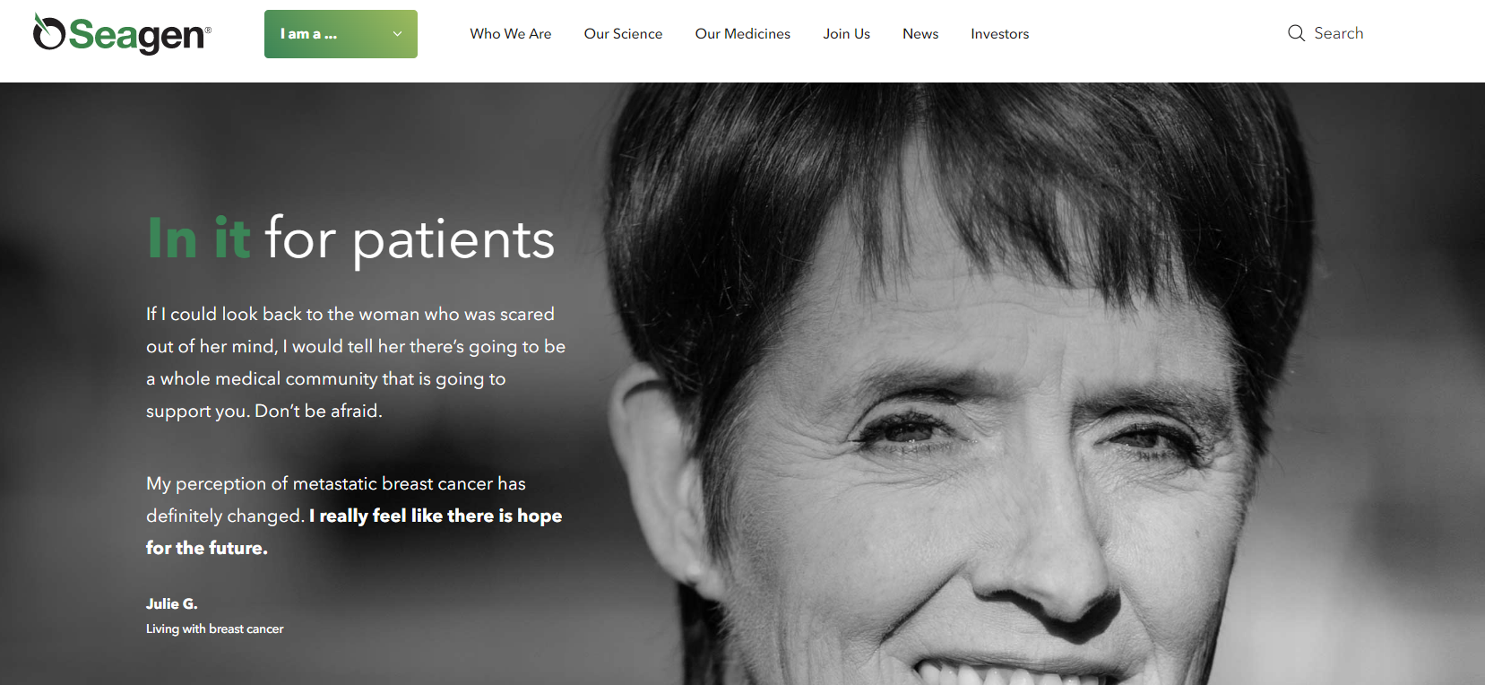Click the search magnifier icon
Viewport: 1485px width, 685px height.
pyautogui.click(x=1296, y=33)
